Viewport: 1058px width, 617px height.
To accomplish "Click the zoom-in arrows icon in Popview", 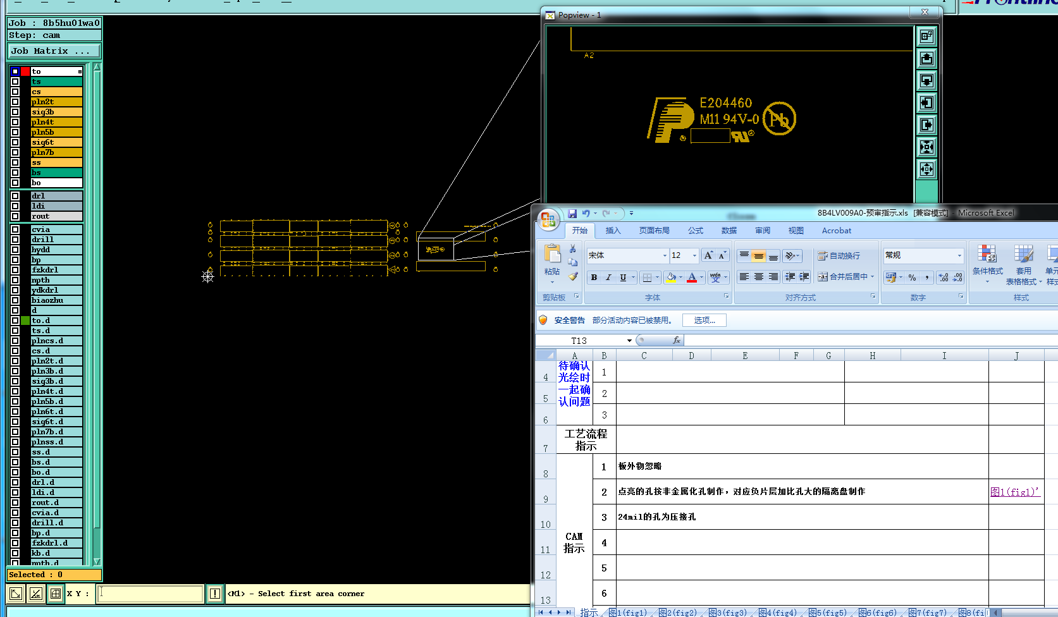I will click(x=926, y=147).
